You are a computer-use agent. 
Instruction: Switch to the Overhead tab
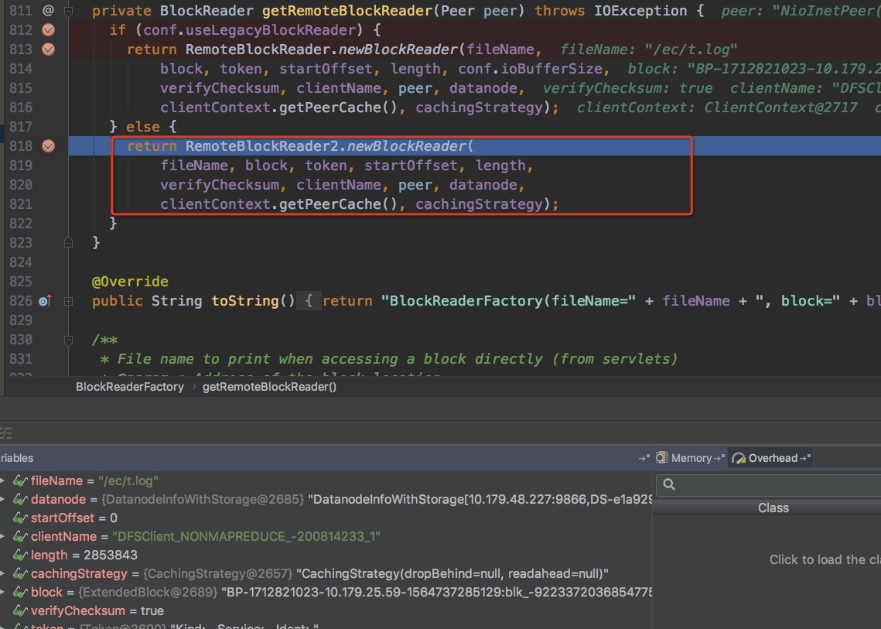pos(773,458)
